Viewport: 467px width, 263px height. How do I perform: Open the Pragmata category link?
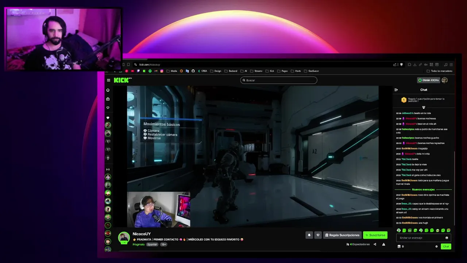pos(139,244)
